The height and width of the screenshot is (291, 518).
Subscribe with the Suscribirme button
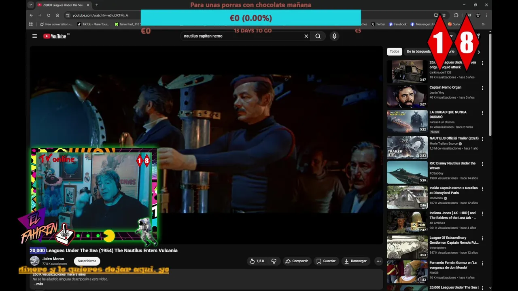click(x=87, y=261)
